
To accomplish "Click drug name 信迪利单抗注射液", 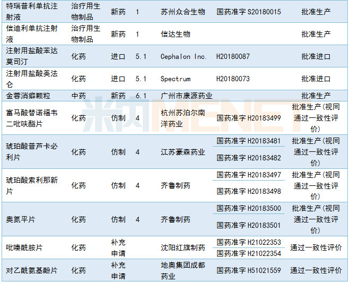I will pos(32,34).
